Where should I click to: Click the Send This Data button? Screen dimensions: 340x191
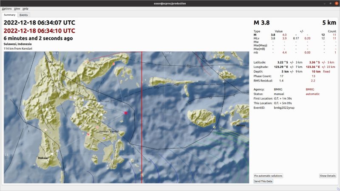coord(263,181)
